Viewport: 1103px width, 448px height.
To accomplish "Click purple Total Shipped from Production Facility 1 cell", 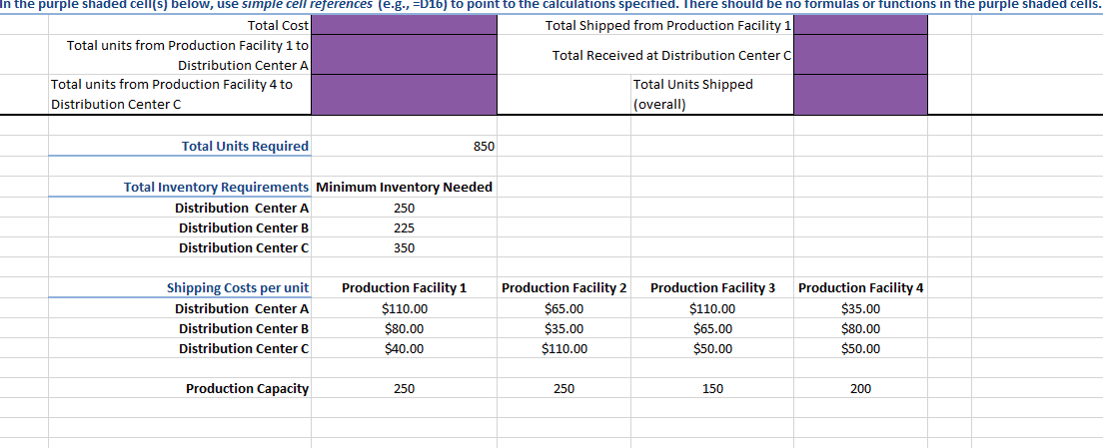I will [860, 25].
